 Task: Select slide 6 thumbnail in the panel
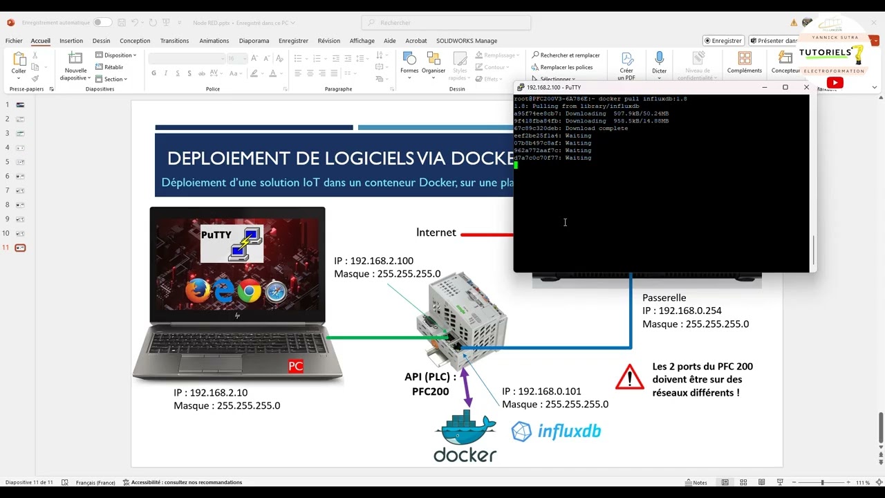point(20,176)
